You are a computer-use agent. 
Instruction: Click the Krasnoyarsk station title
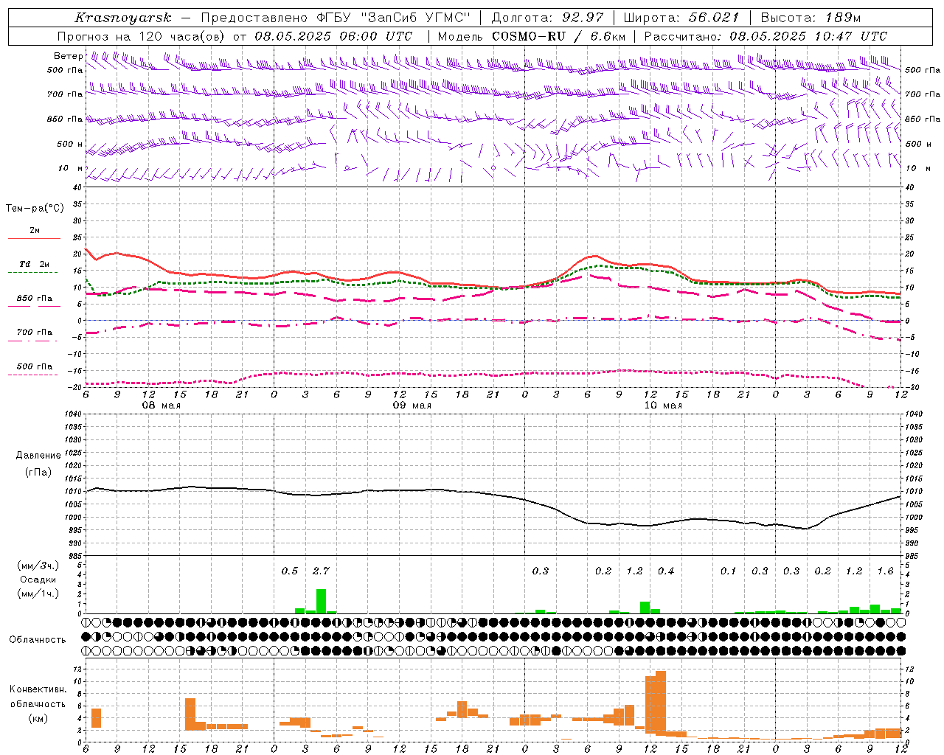point(123,18)
